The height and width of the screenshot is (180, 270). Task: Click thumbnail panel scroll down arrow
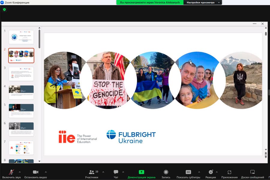click(39, 161)
